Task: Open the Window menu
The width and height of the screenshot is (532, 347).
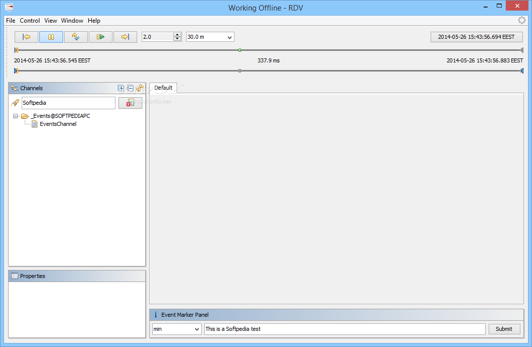Action: pyautogui.click(x=72, y=20)
